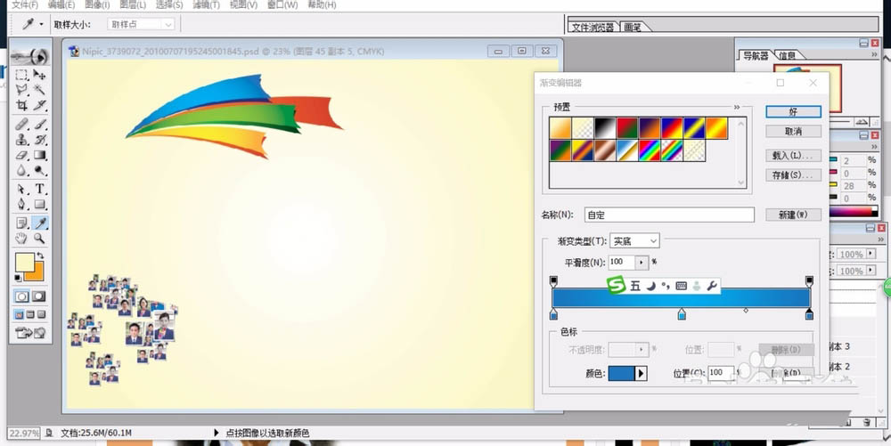Viewport: 891px width, 446px height.
Task: Select the Magic Wand tool
Action: 40,90
